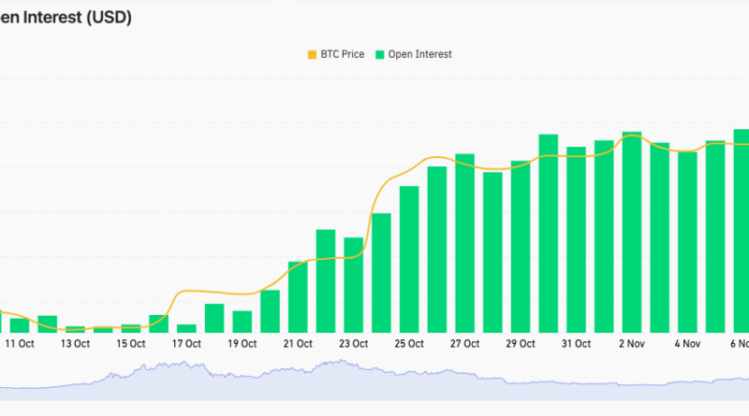Click the 4 Nov Open Interest bar
This screenshot has width=749, height=416.
point(687,241)
